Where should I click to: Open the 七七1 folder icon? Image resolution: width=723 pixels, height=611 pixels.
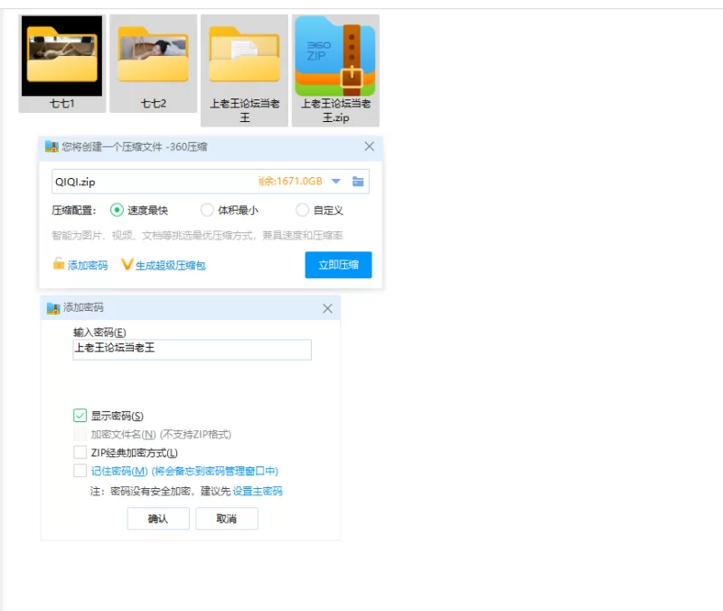click(61, 56)
